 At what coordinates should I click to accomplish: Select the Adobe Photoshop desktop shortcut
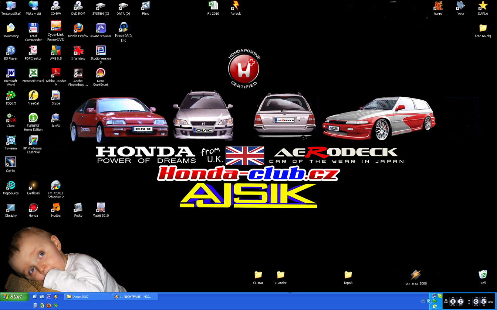(x=78, y=73)
